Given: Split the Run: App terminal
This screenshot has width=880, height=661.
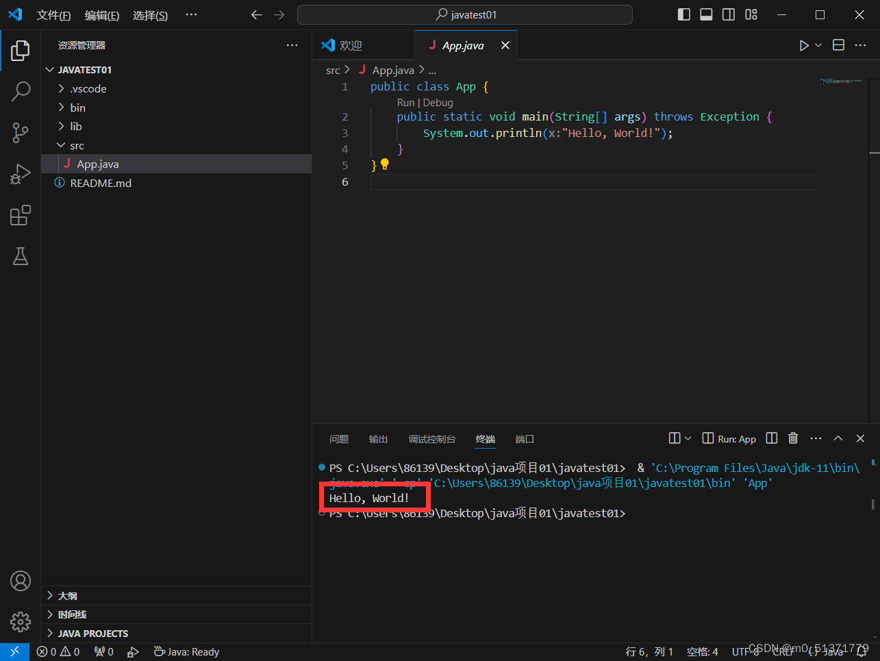Looking at the screenshot, I should click(x=772, y=438).
